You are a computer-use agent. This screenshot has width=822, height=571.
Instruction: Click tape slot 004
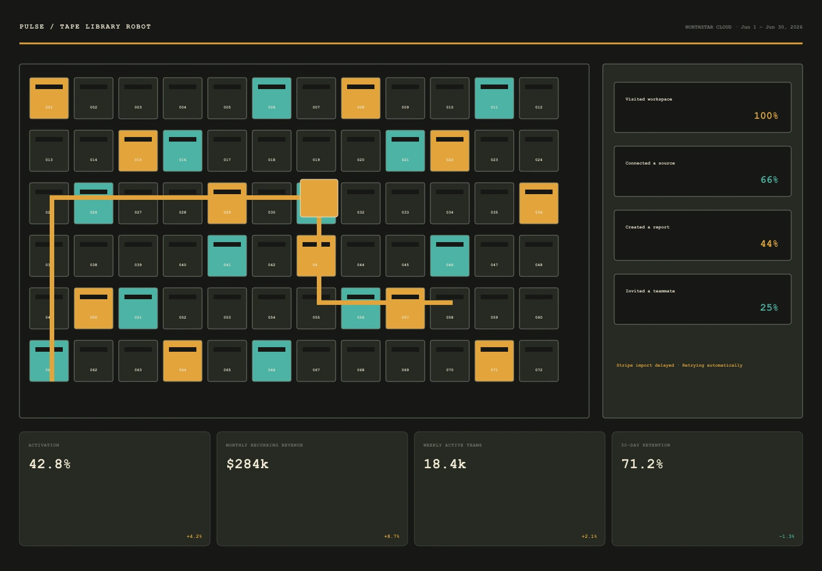point(183,98)
